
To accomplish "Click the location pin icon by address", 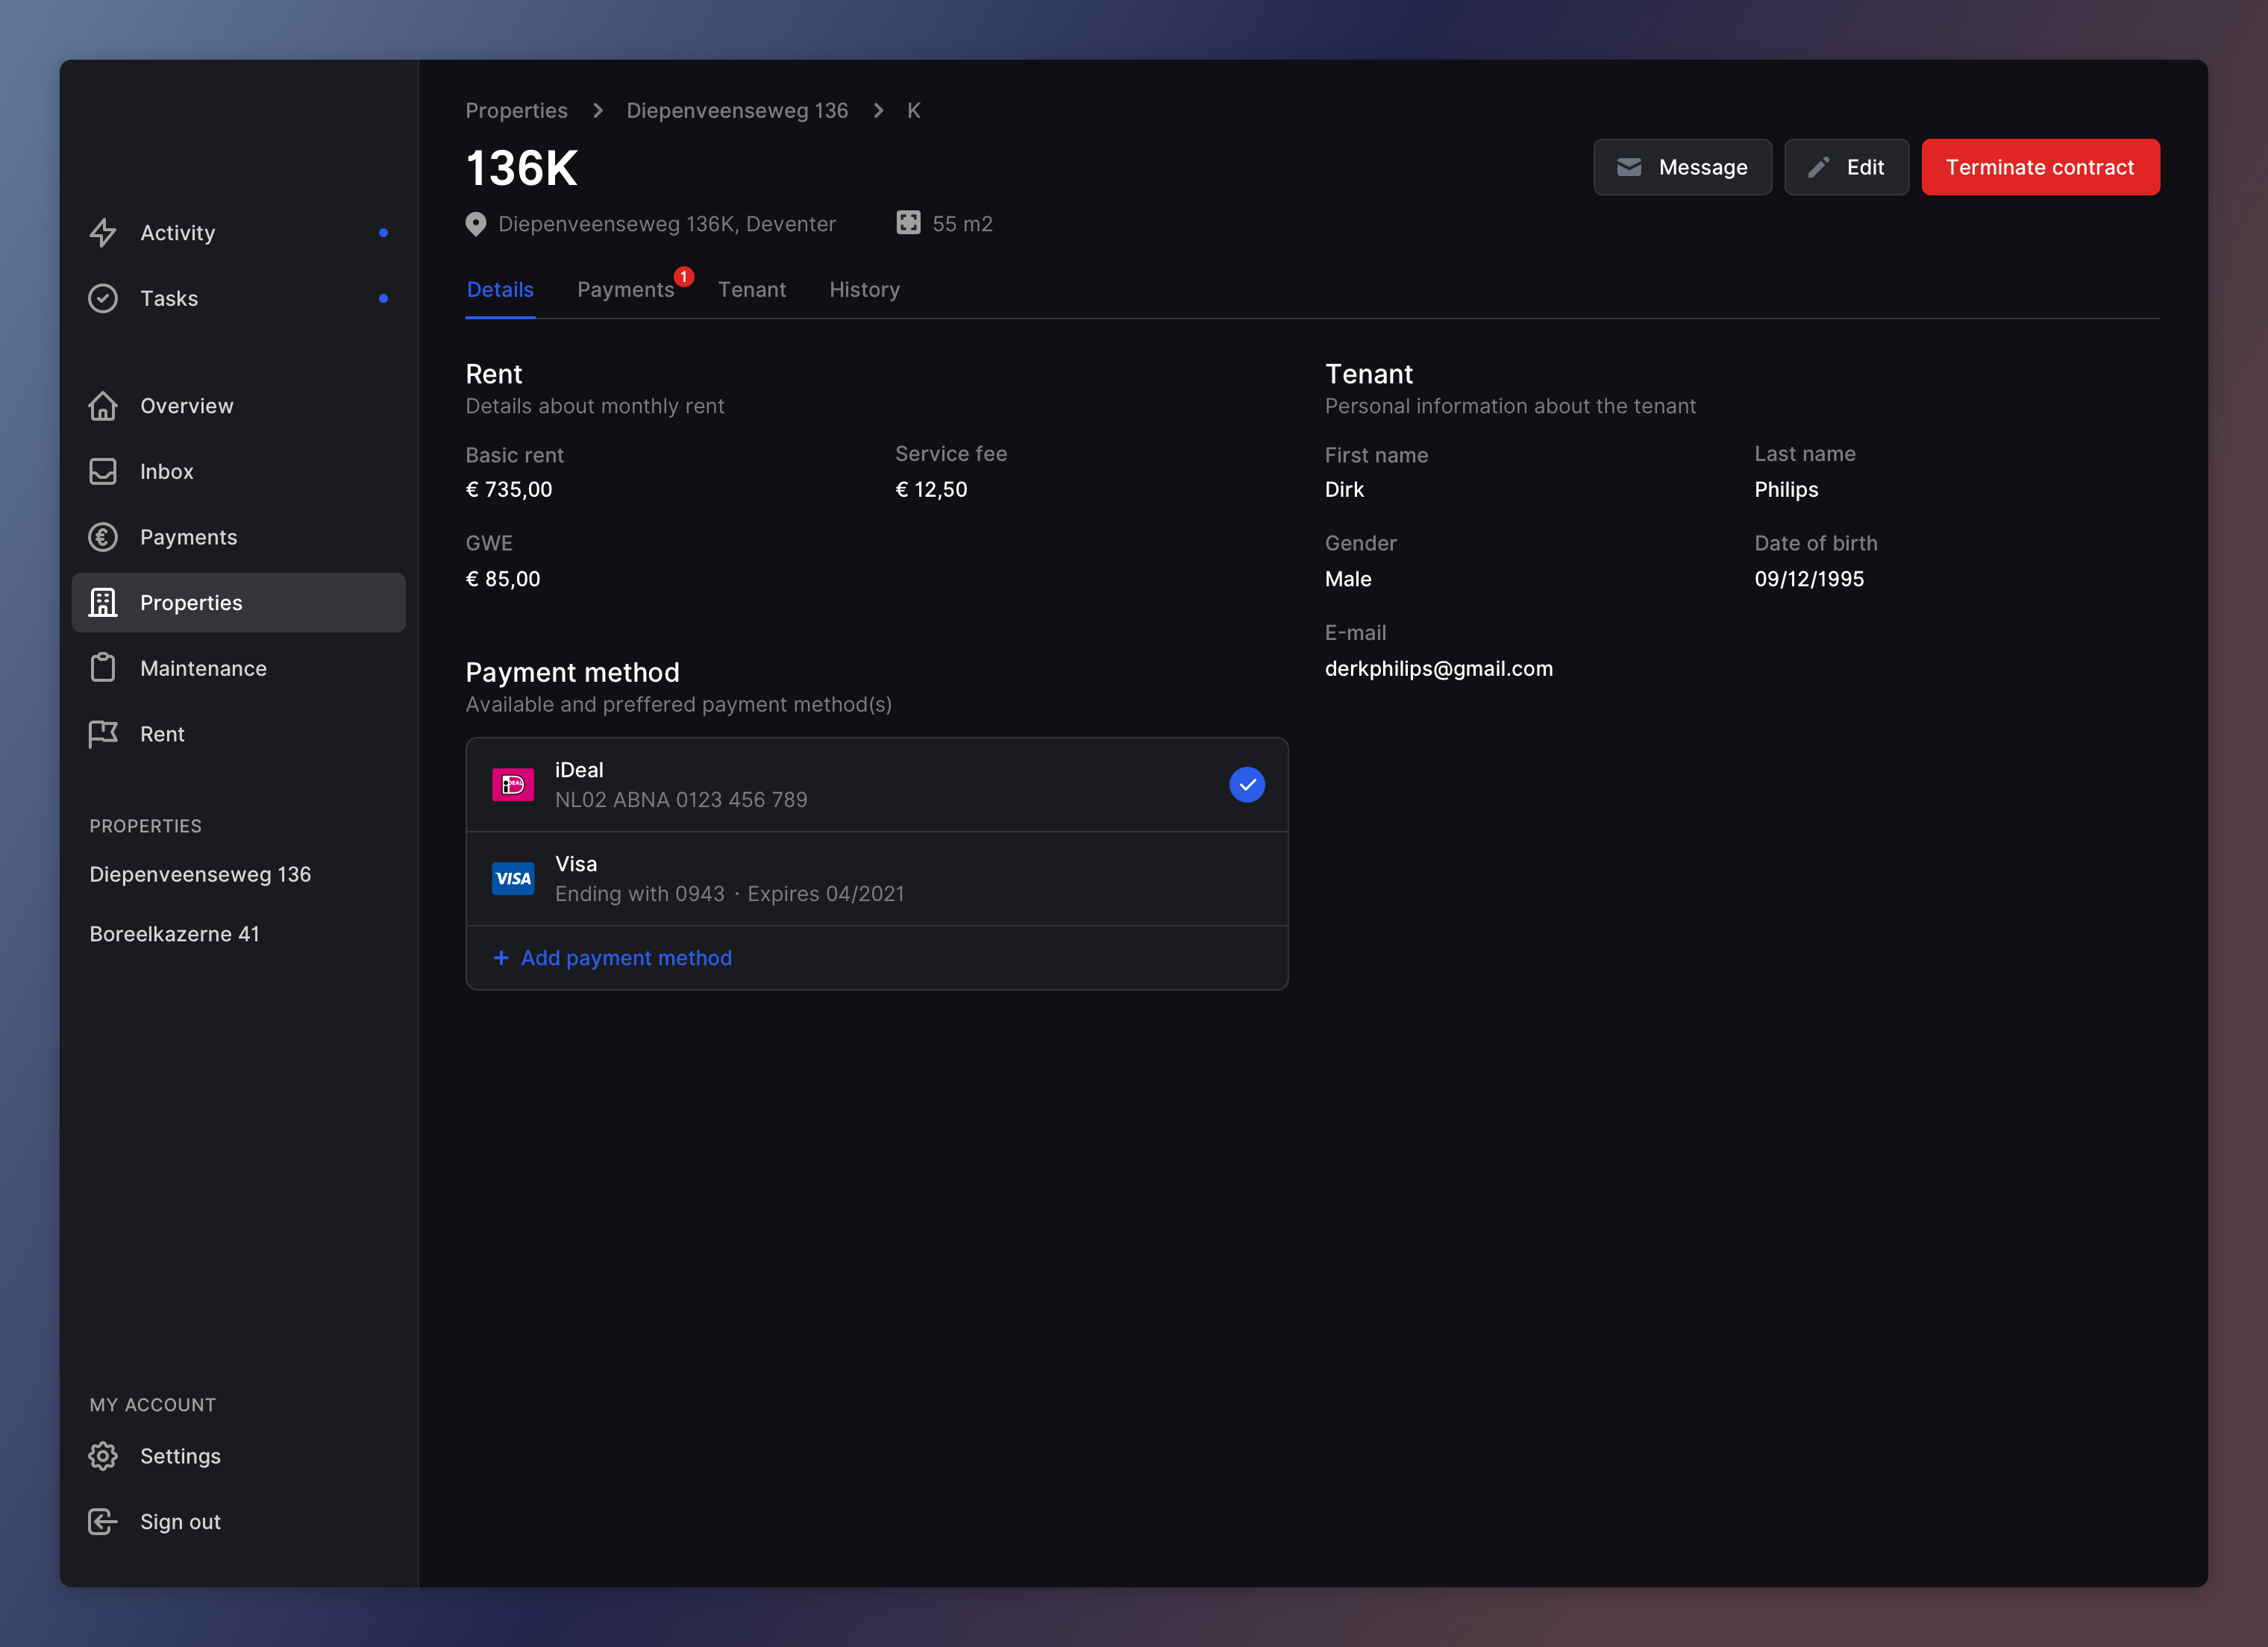I will [476, 224].
